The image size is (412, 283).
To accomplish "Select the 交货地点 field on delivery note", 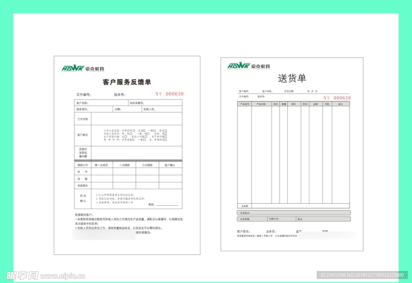I will [x=294, y=213].
